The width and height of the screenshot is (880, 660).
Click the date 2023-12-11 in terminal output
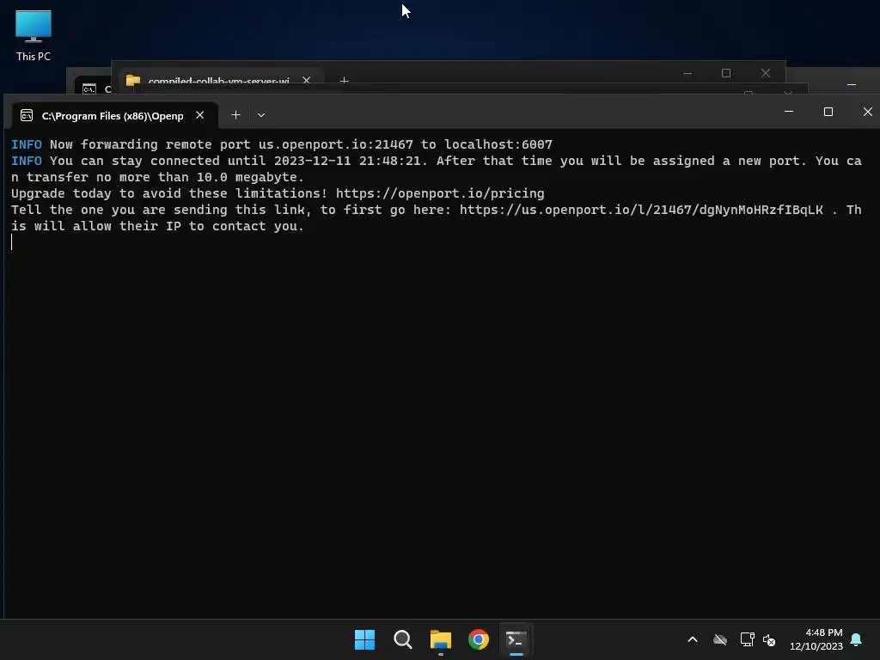[313, 161]
